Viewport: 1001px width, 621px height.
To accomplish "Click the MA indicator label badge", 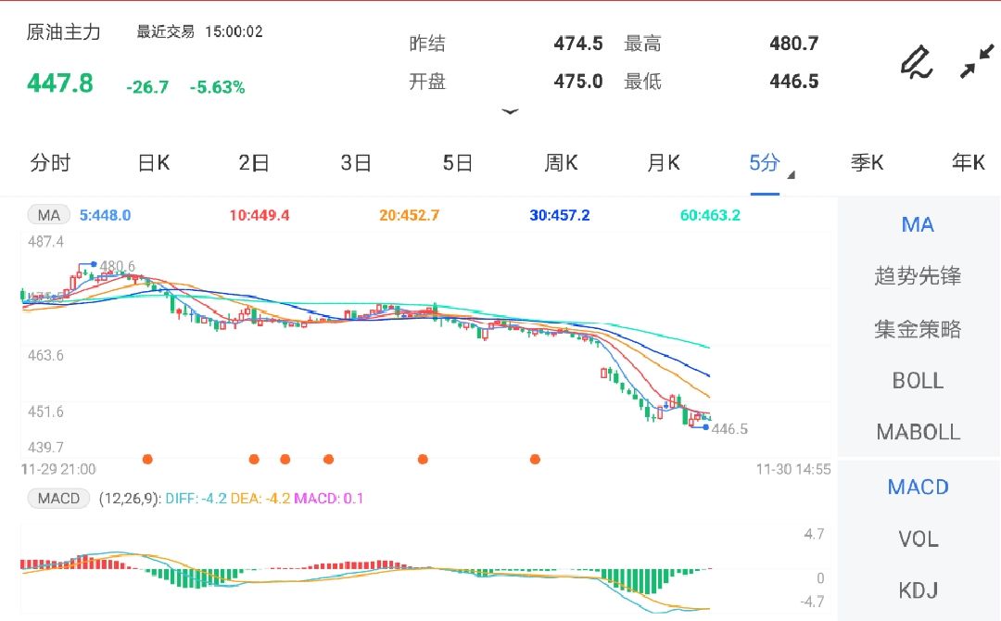I will tap(48, 216).
